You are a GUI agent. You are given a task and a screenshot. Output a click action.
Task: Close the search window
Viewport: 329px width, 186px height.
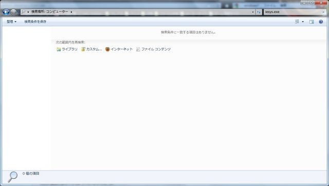(x=321, y=3)
